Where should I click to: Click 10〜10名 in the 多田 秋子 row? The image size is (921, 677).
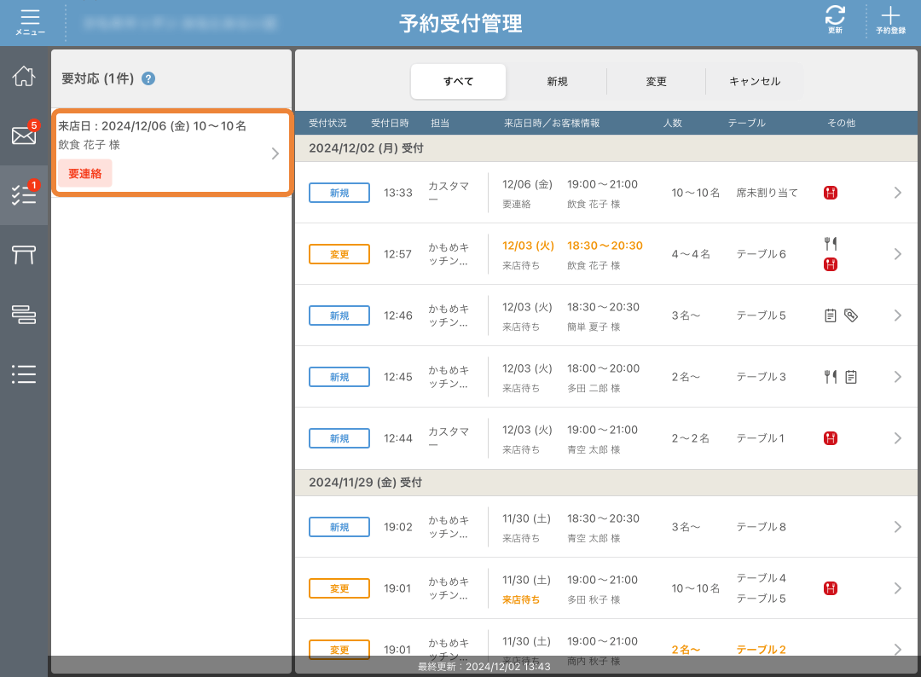tap(696, 588)
